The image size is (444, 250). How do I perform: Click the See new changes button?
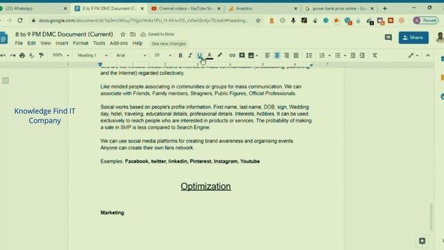point(169,44)
